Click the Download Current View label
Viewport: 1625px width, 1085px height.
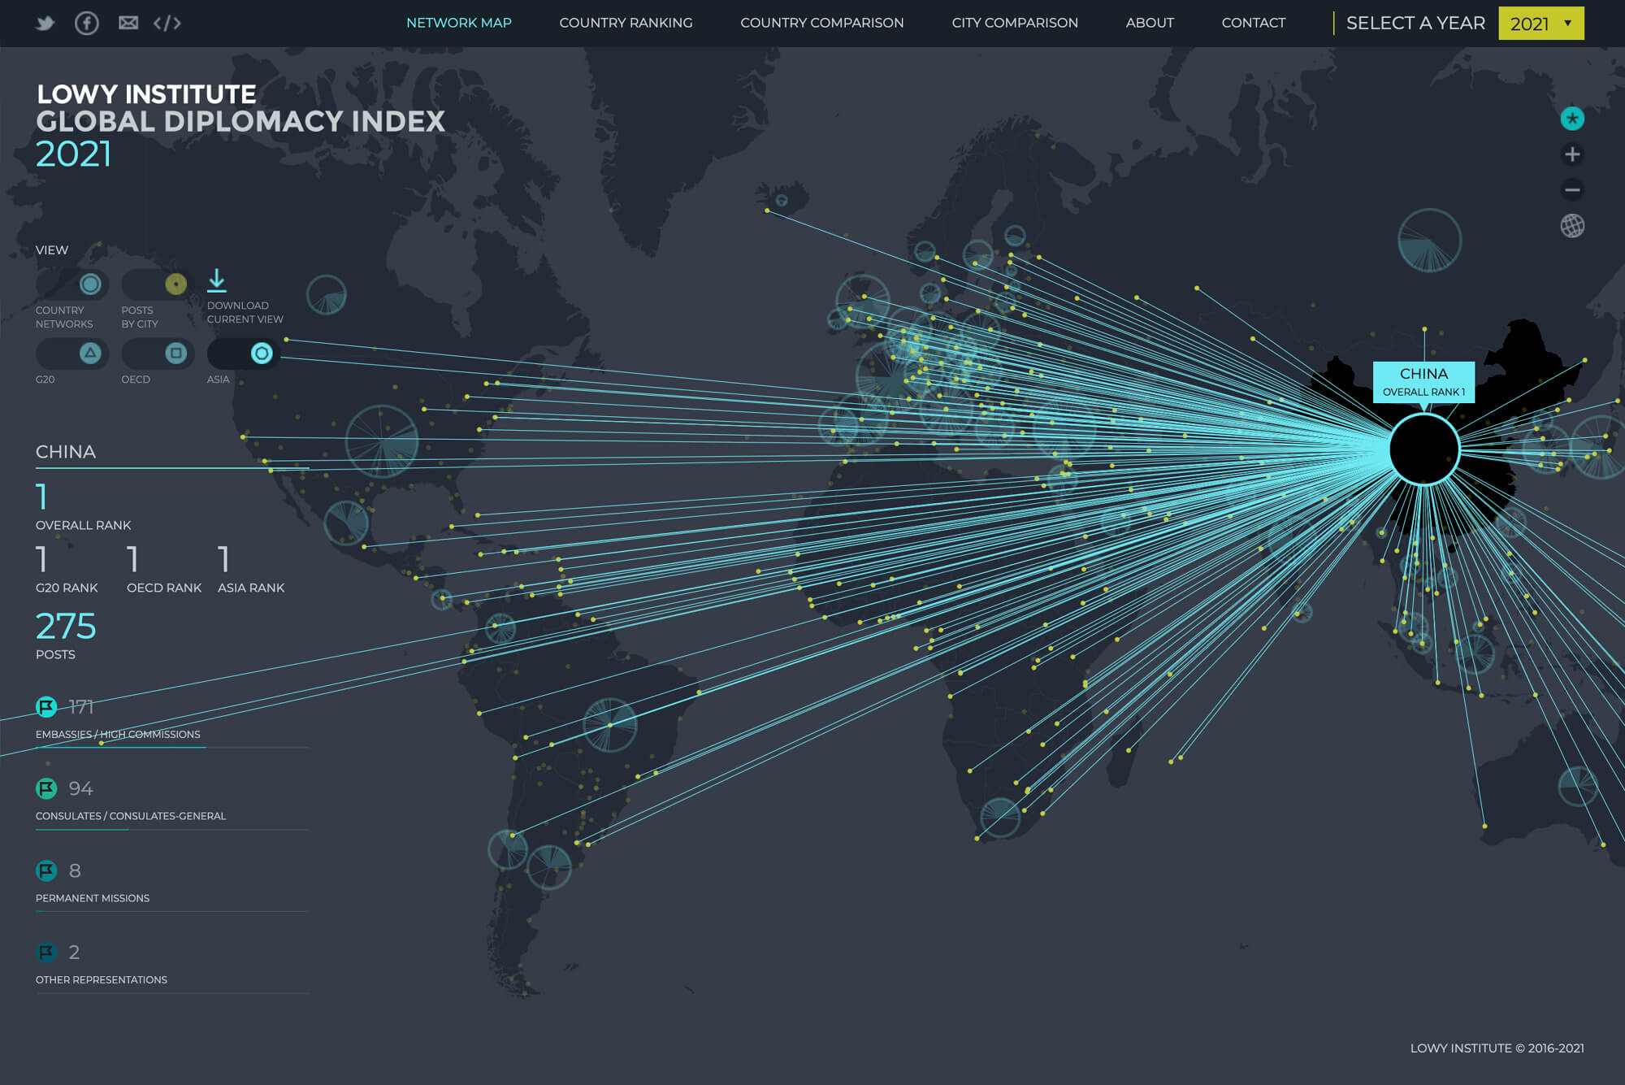[x=245, y=312]
